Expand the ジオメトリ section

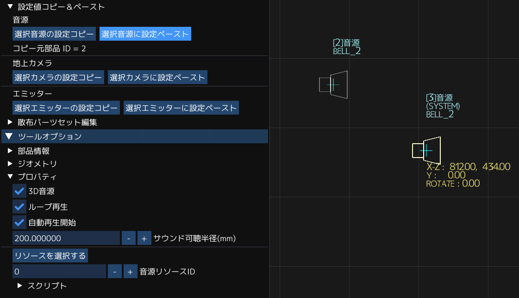coord(10,164)
